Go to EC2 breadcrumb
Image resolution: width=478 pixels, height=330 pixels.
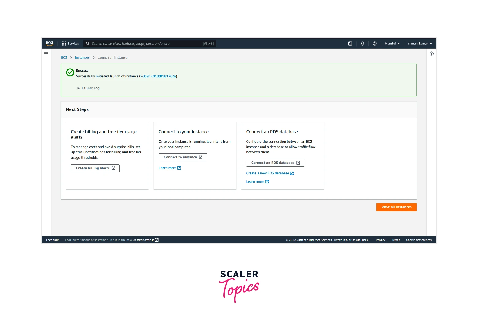[64, 57]
